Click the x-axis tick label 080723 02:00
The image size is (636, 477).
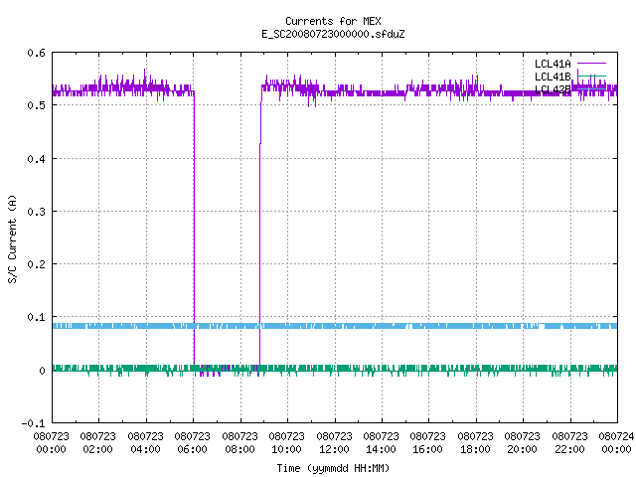click(x=98, y=443)
